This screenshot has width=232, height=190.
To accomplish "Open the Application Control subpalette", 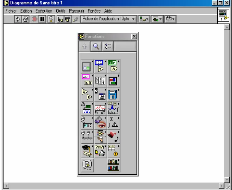I will tap(100, 137).
